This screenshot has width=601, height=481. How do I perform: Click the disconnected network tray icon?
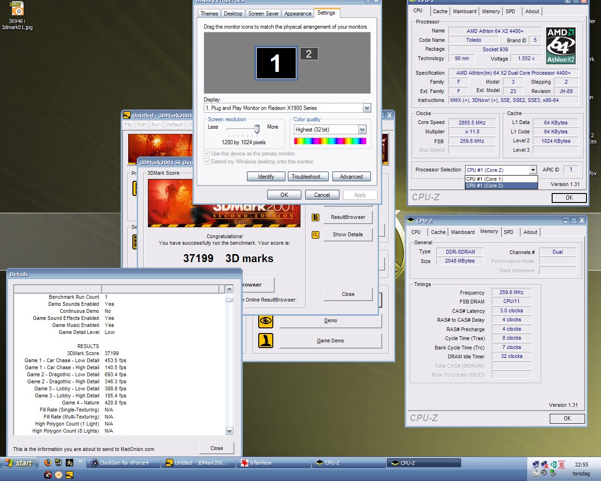(545, 465)
